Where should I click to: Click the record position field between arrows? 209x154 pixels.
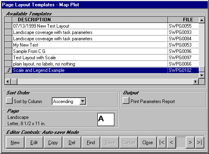tap(181, 143)
